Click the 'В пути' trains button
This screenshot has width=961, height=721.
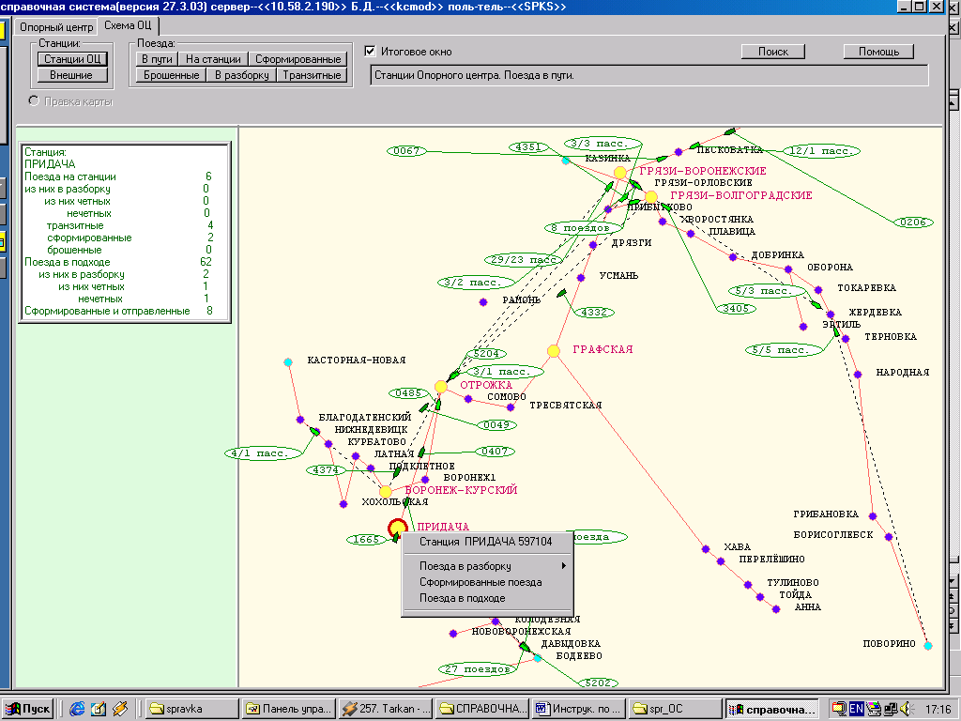(x=157, y=59)
